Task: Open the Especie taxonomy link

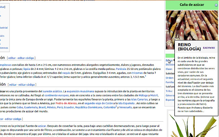Action: point(170,100)
